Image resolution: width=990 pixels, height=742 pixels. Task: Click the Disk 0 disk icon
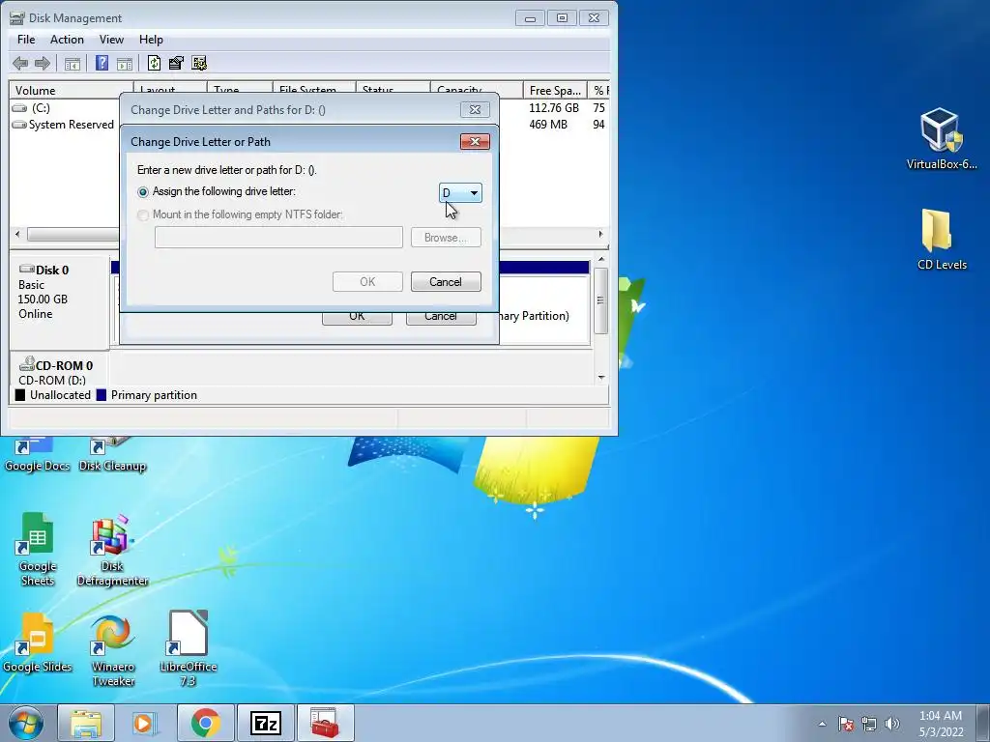(26, 270)
